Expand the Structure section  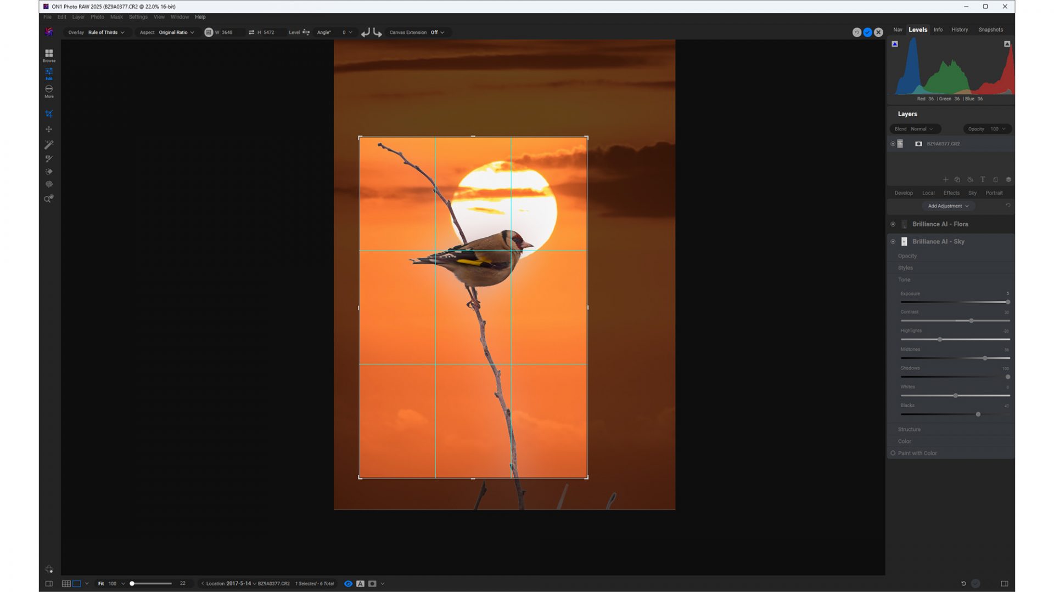(909, 429)
